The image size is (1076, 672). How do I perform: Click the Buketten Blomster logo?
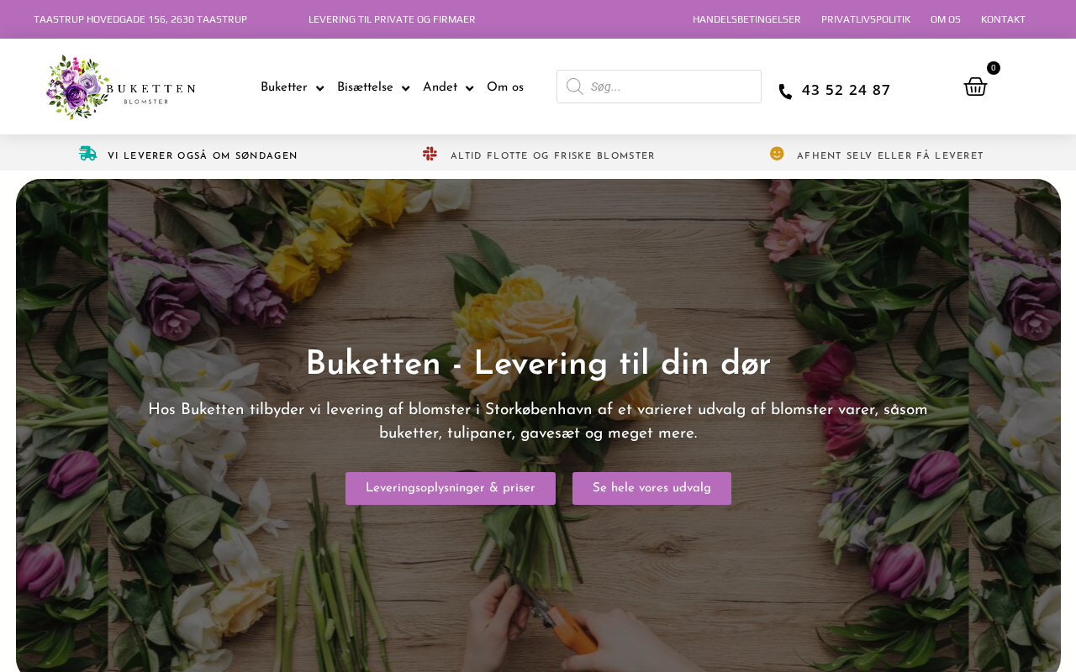(x=120, y=87)
